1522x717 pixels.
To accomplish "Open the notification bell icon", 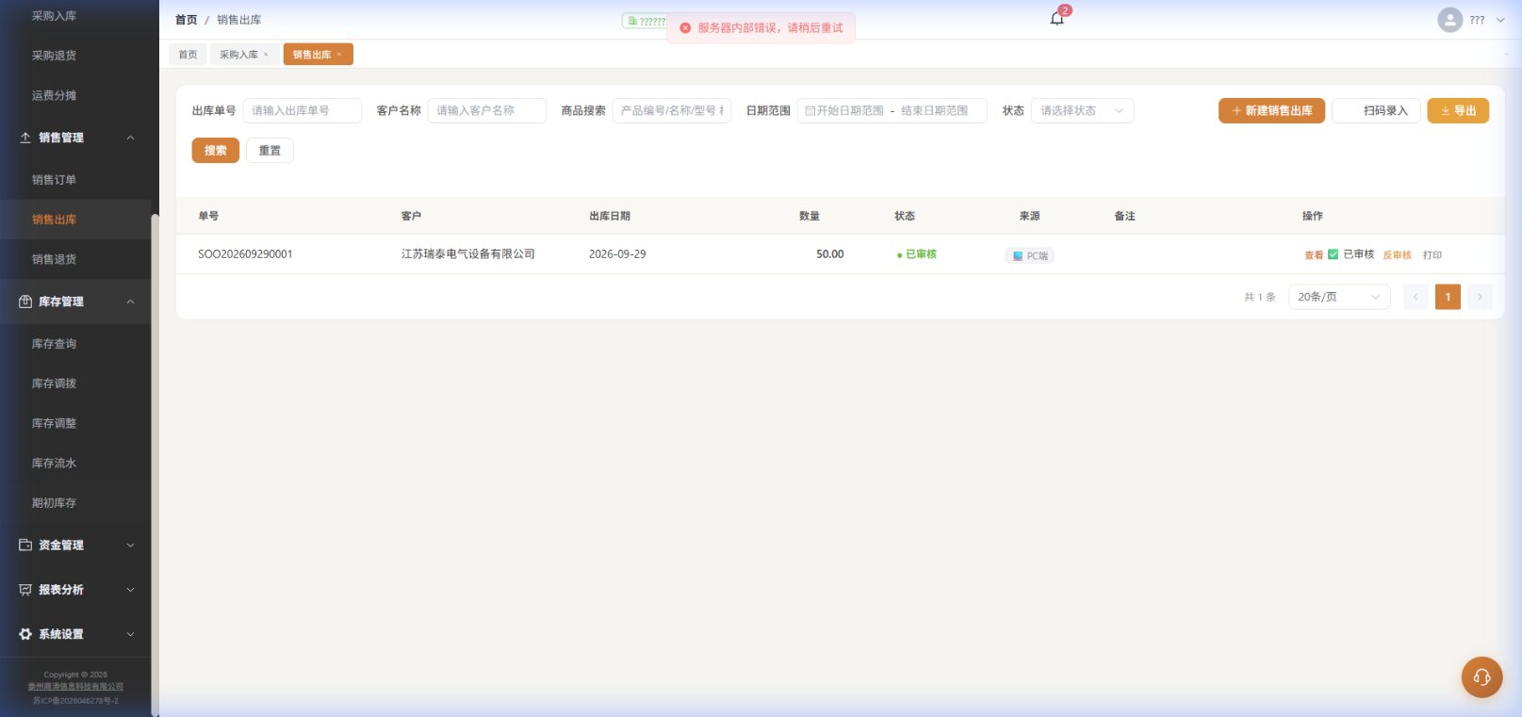I will (1056, 19).
